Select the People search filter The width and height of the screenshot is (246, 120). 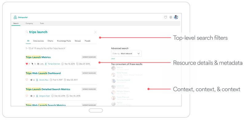pos(88,41)
